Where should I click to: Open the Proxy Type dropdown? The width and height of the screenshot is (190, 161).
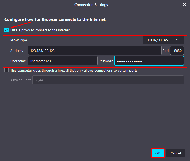click(x=163, y=40)
